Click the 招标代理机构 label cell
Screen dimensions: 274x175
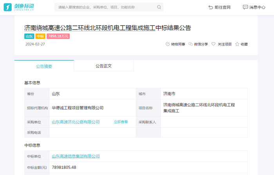(x=37, y=108)
